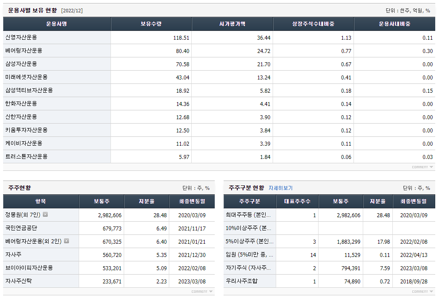
Task: Select the 트러스톤자산운용 row name
Action: (27, 157)
